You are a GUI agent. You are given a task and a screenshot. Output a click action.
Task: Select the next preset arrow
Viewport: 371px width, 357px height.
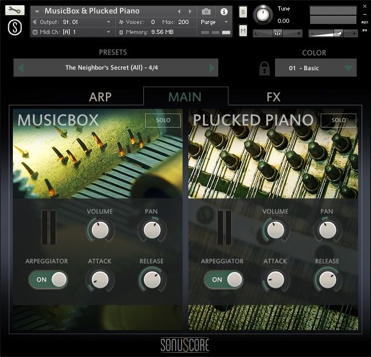tap(211, 68)
